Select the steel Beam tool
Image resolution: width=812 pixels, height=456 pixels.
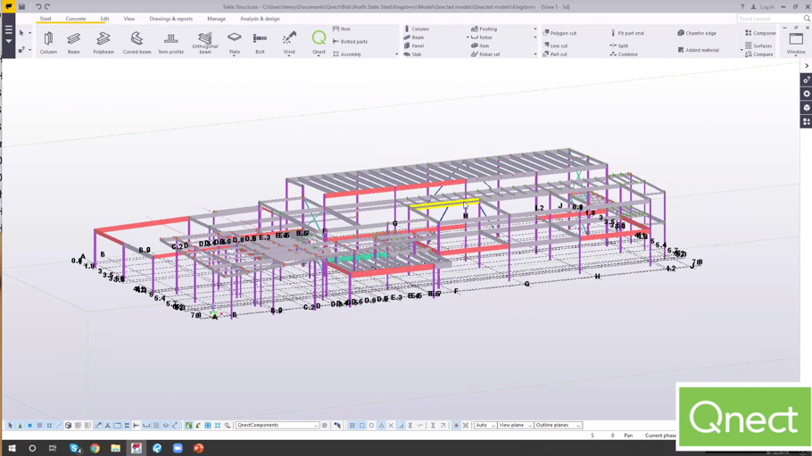73,43
